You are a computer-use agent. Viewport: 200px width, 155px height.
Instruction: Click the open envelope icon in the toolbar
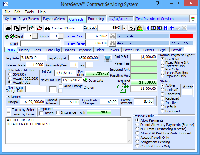tap(32, 28)
